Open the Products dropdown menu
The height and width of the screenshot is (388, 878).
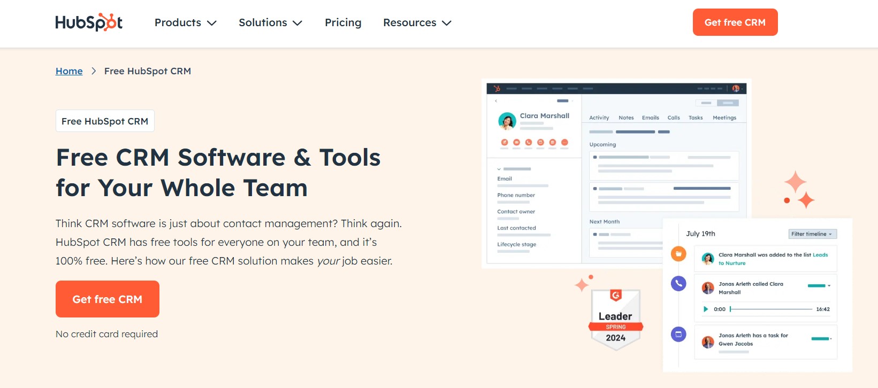[x=186, y=22]
